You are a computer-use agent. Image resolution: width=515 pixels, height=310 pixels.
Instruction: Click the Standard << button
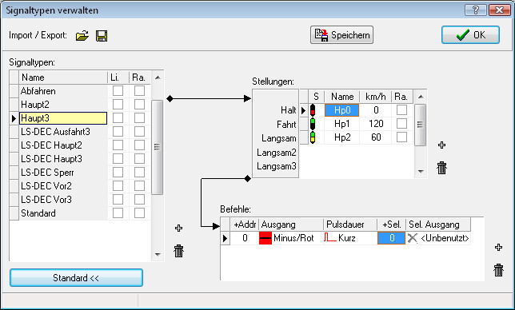(x=76, y=278)
